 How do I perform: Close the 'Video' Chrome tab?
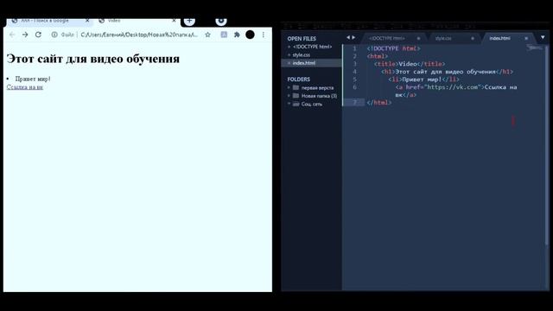click(x=174, y=21)
